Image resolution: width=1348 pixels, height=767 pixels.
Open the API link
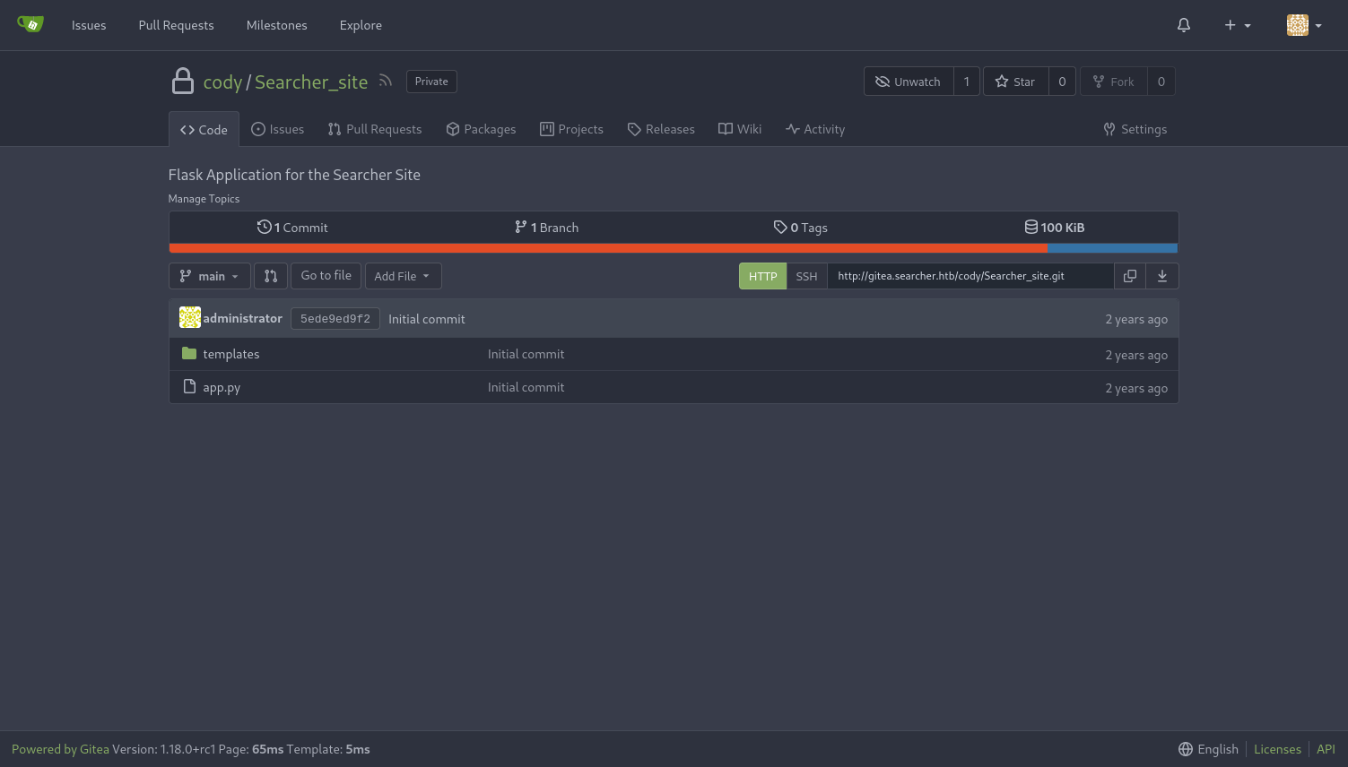tap(1326, 749)
